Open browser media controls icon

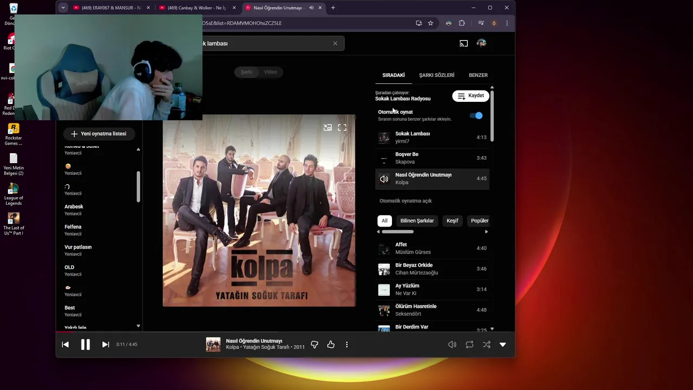click(481, 23)
